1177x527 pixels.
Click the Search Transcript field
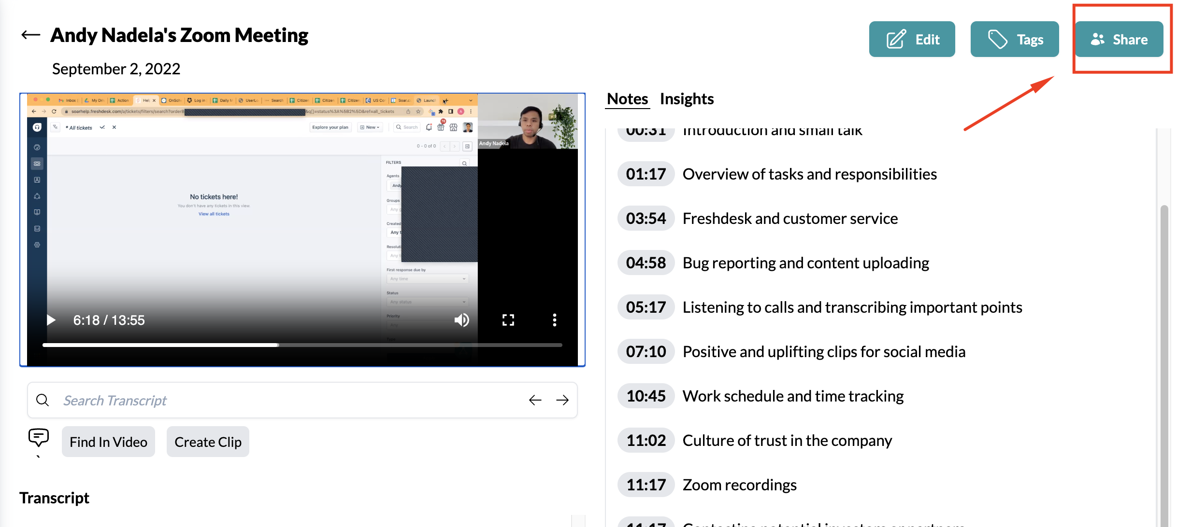click(290, 400)
